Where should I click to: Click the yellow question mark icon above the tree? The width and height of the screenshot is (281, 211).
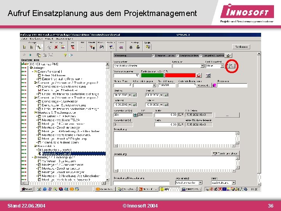coord(65,55)
